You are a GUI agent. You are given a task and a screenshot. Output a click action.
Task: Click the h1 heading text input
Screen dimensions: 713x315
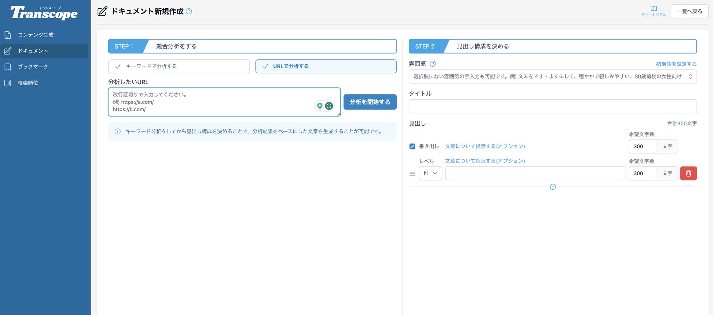point(535,174)
